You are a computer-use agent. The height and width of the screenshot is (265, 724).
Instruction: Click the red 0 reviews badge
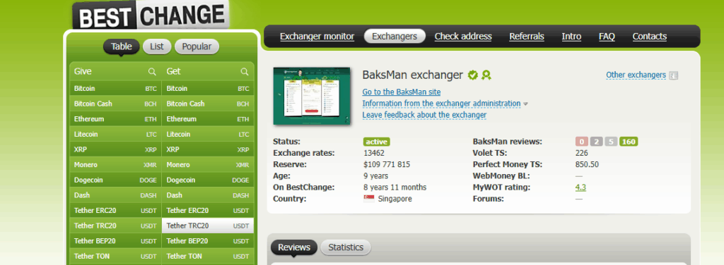tap(581, 142)
